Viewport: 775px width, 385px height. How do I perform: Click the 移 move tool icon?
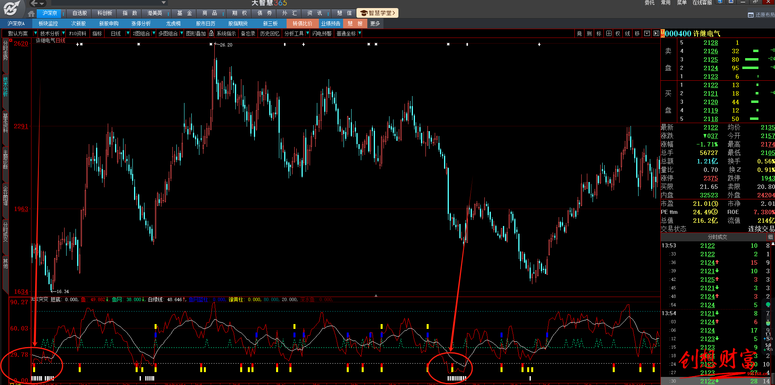click(637, 33)
